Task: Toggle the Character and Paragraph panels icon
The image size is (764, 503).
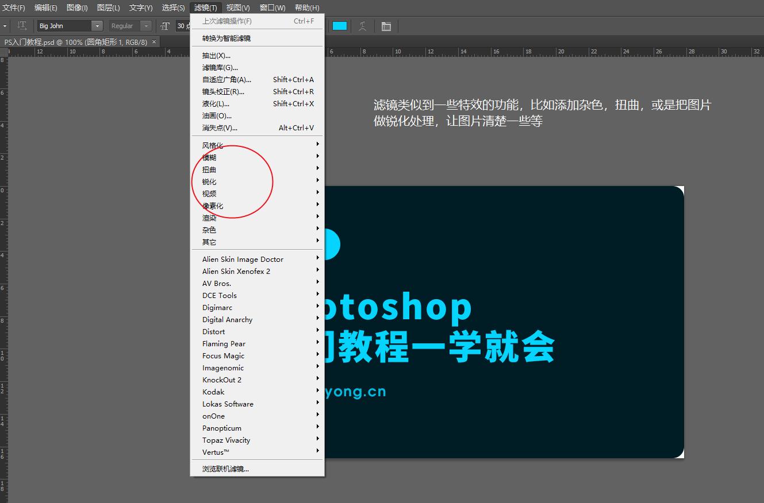Action: point(386,26)
